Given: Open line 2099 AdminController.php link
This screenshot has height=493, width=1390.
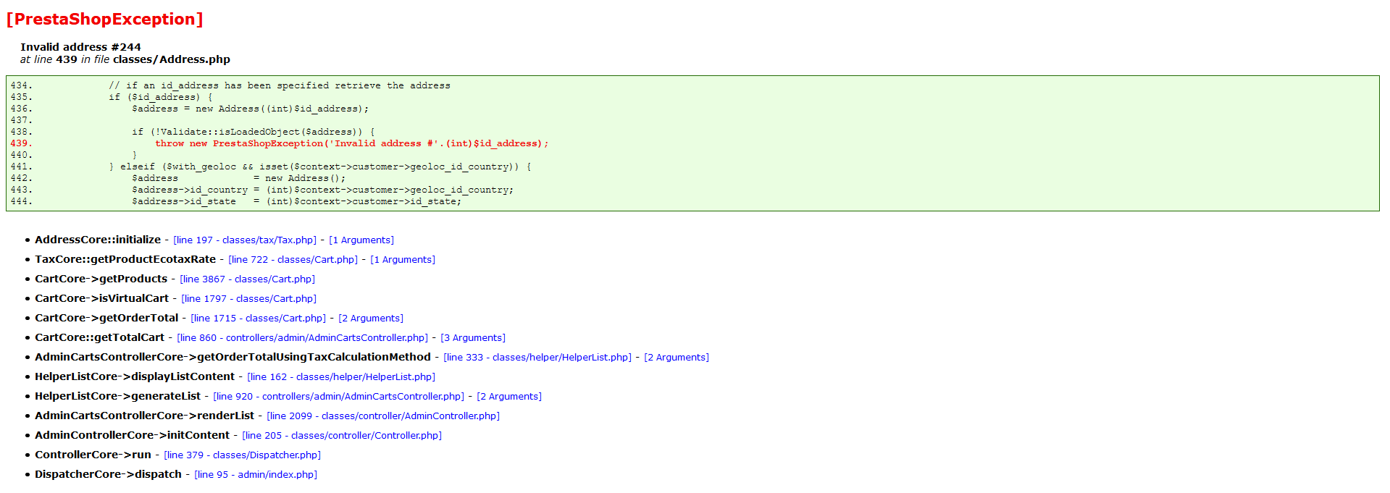Looking at the screenshot, I should 383,416.
